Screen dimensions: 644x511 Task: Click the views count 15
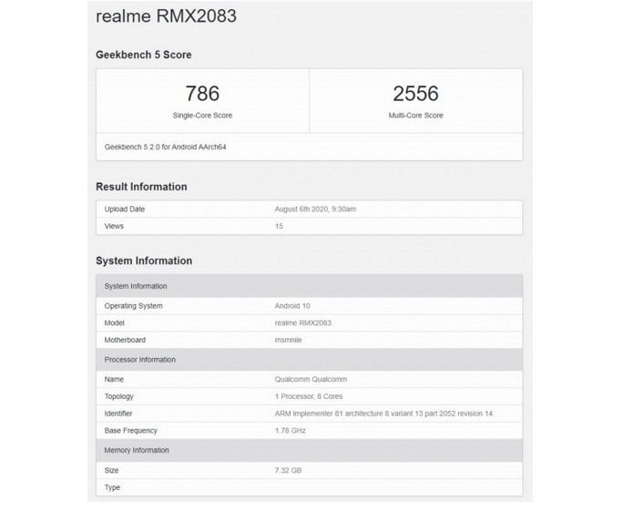(279, 226)
